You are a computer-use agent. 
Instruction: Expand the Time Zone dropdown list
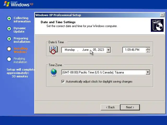tap(148, 72)
